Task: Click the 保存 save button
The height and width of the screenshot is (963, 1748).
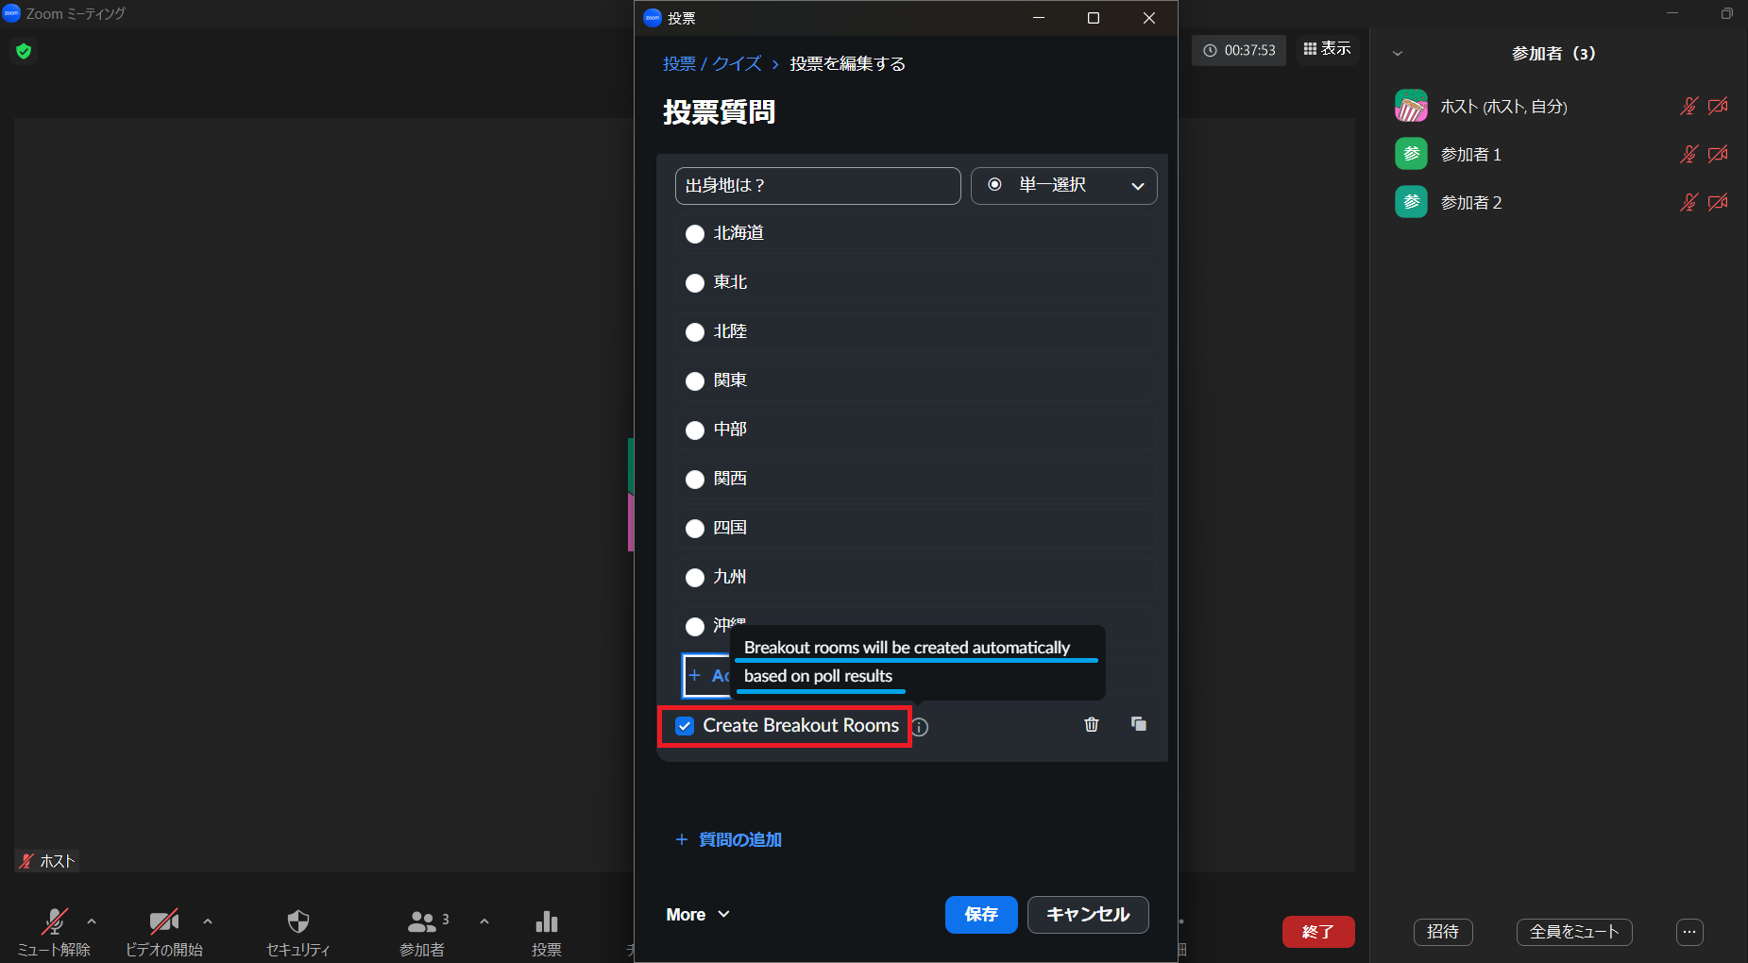Action: pos(980,914)
